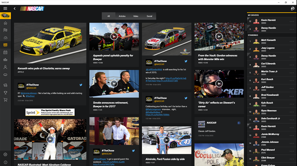The width and height of the screenshot is (297, 166).
Task: Switch to the Social tab
Action: [149, 16]
